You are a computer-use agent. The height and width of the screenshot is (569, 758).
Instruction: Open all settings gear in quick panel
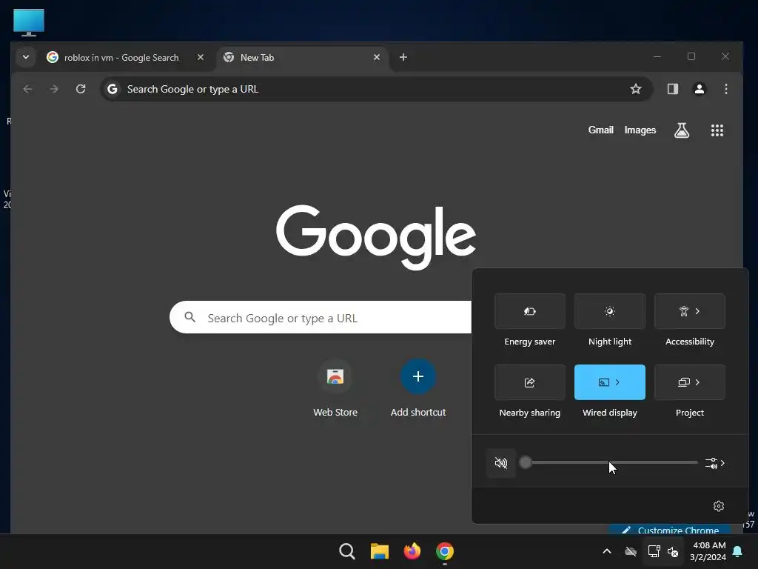point(718,506)
